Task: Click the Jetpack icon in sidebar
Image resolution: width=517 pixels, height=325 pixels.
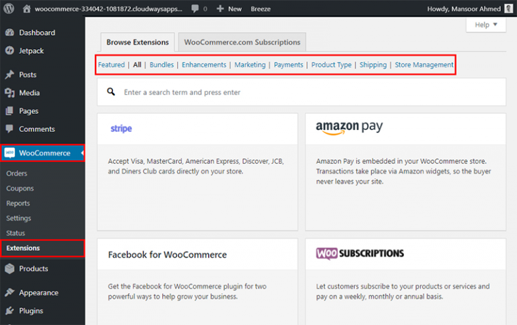Action: tap(10, 50)
